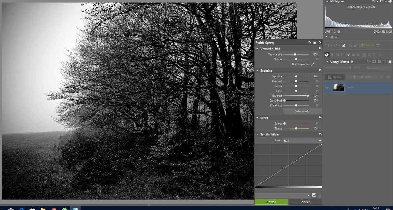This screenshot has height=210, width=393.
Task: Select the Vrstva 1 layer thumbnail
Action: tap(339, 88)
